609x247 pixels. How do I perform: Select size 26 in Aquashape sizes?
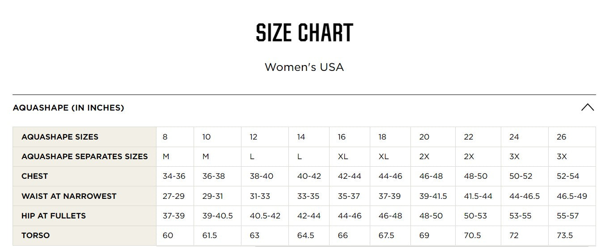click(562, 137)
